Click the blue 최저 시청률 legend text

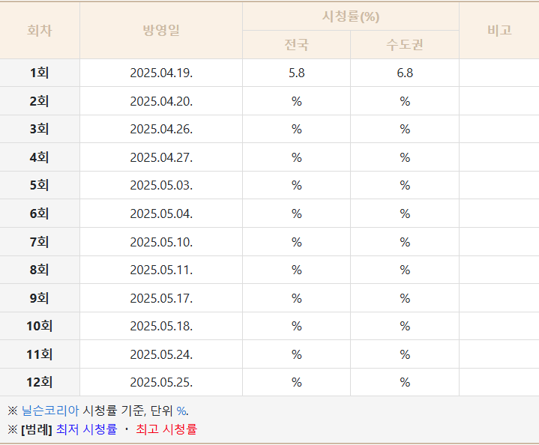[x=87, y=429]
